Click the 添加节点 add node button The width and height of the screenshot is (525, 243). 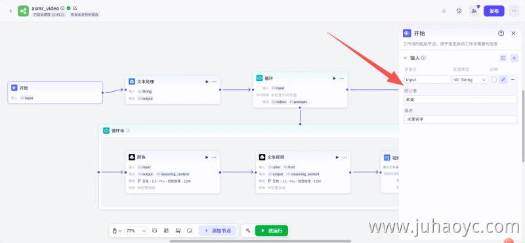coord(218,231)
